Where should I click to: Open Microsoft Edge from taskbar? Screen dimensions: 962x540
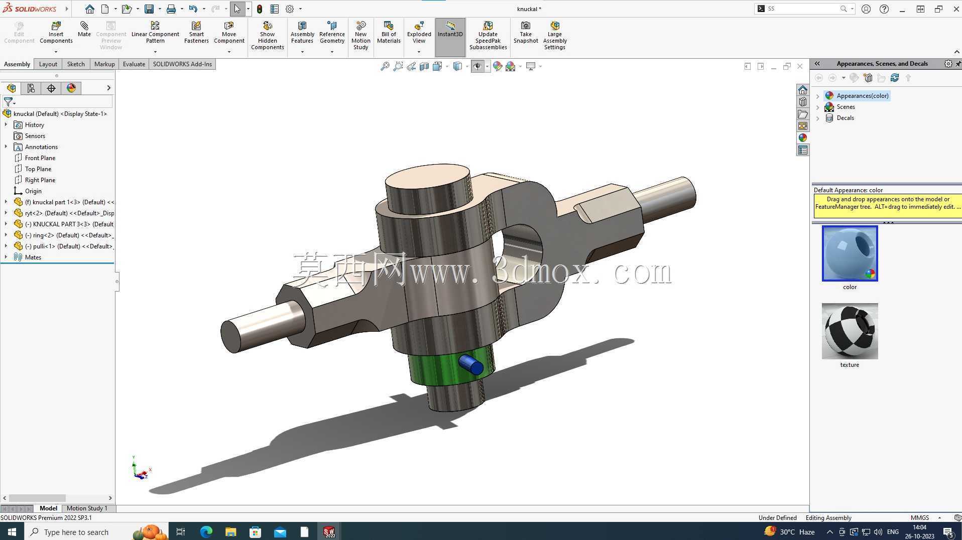(206, 532)
